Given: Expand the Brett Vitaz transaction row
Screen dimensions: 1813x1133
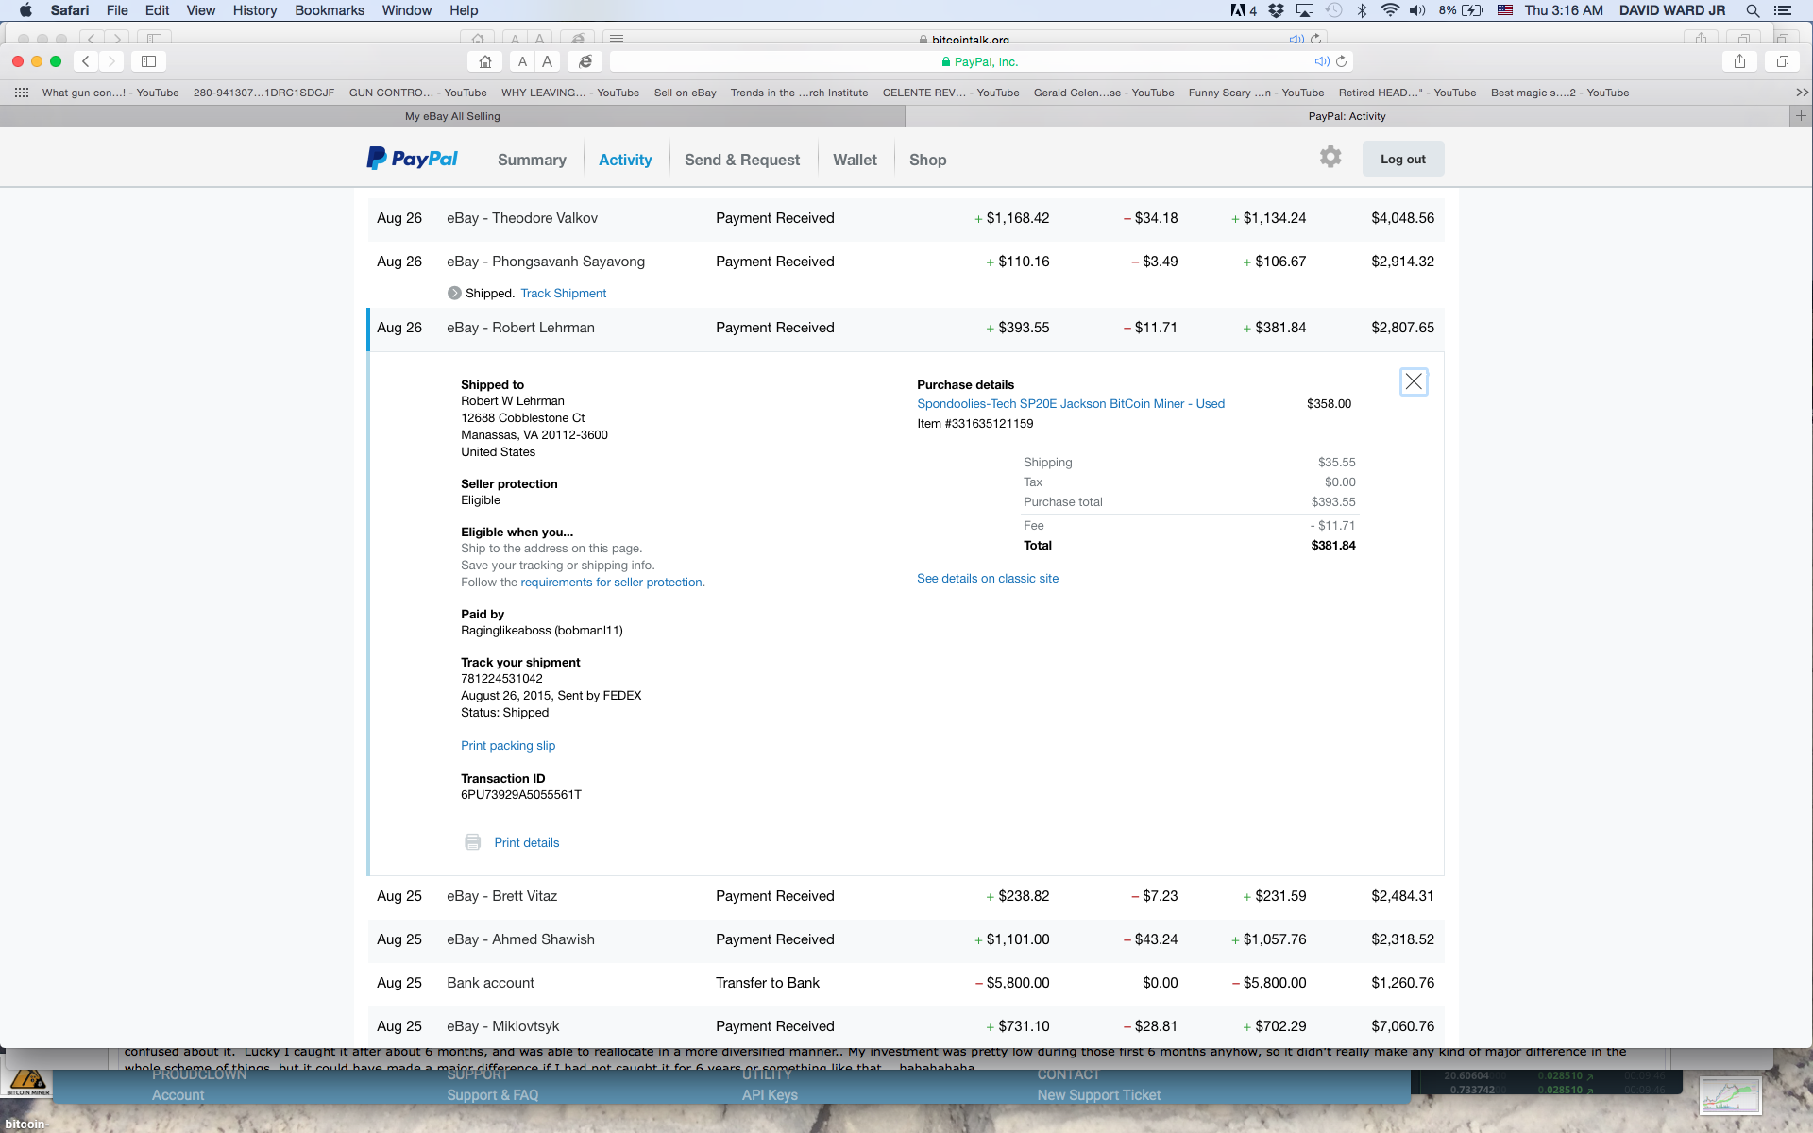Looking at the screenshot, I should point(906,896).
